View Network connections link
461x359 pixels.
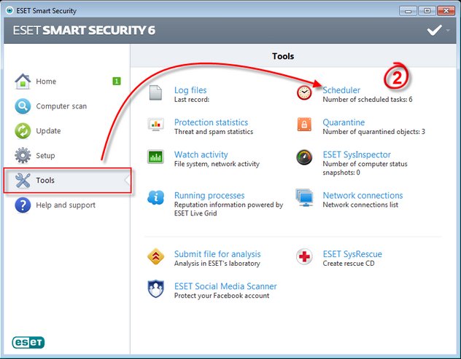363,195
